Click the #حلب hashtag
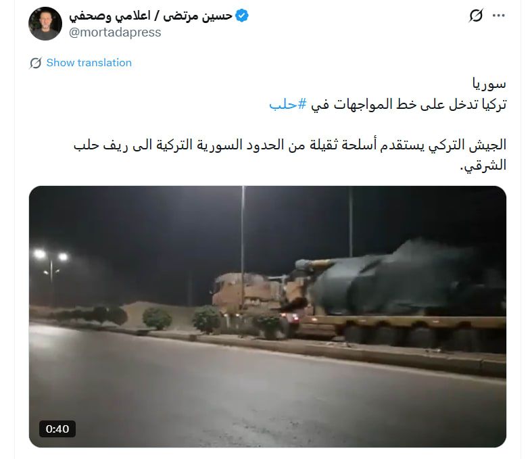532x459 pixels. [288, 104]
